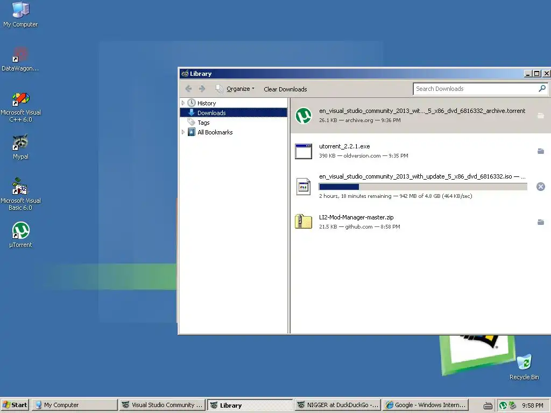Open the Start menu
Viewport: 551px width, 413px height.
[x=15, y=405]
